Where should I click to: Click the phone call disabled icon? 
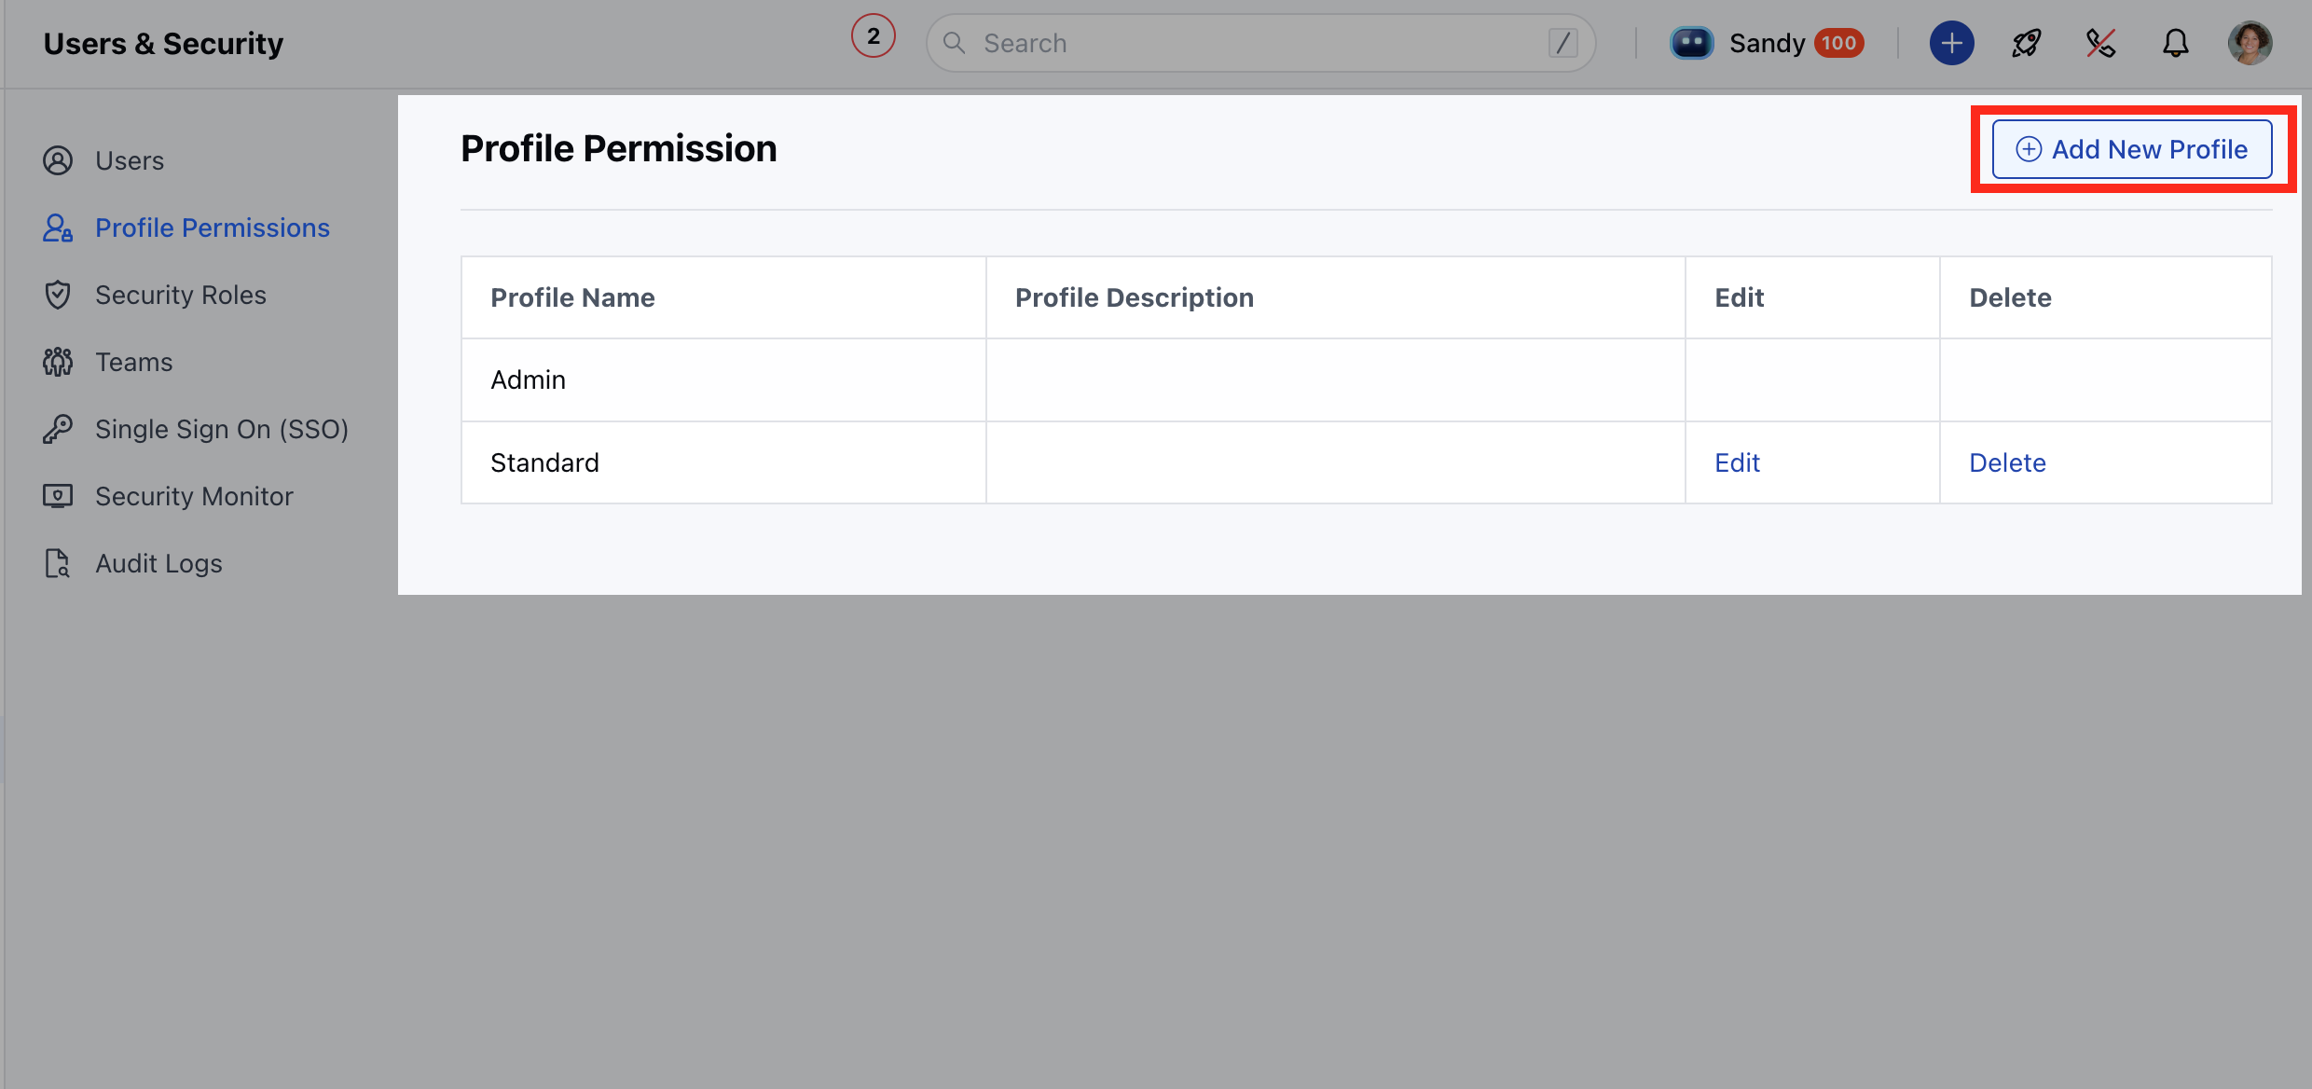coord(2100,43)
